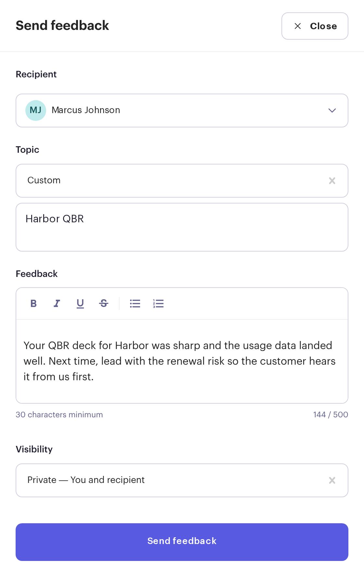Click the Visibility label

[34, 449]
